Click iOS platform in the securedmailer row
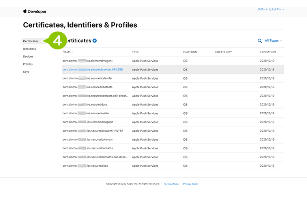 [x=185, y=113]
